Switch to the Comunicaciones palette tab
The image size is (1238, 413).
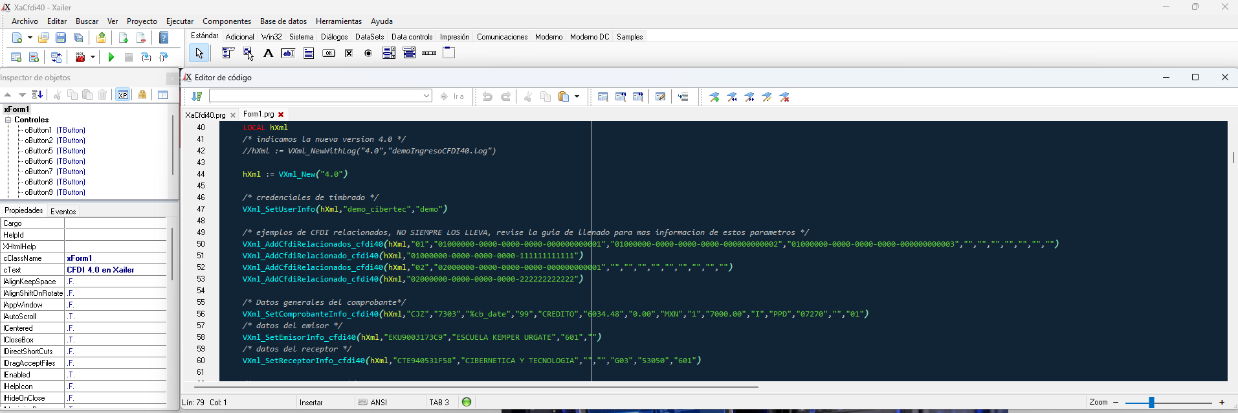pyautogui.click(x=502, y=37)
